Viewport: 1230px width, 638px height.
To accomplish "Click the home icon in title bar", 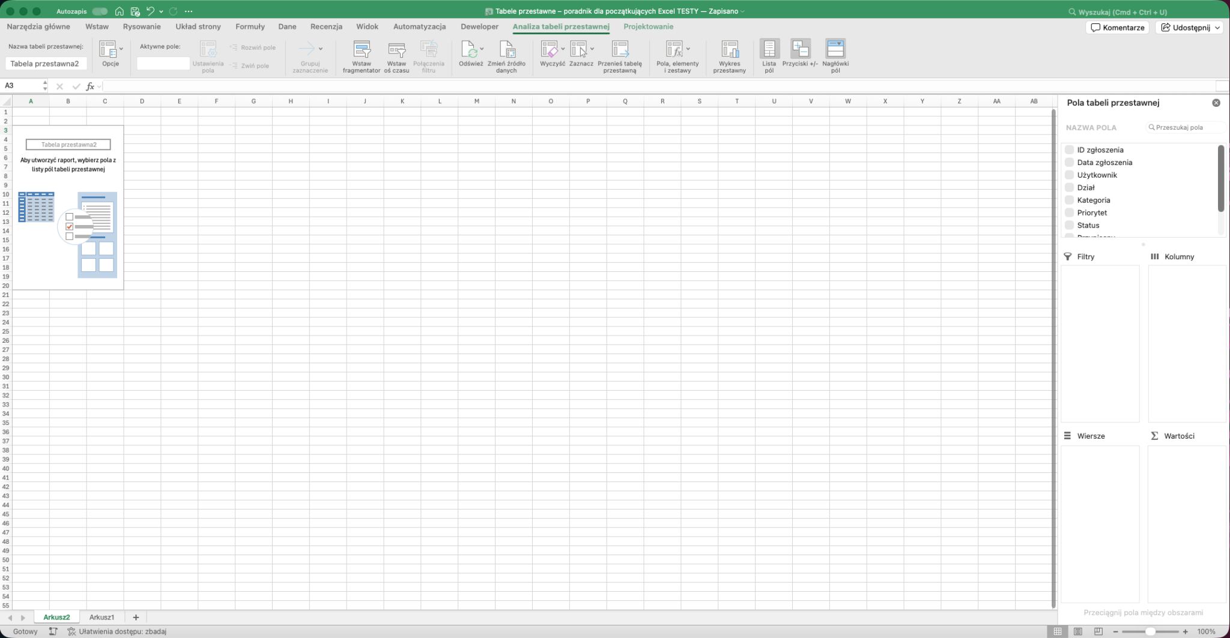I will [x=120, y=11].
